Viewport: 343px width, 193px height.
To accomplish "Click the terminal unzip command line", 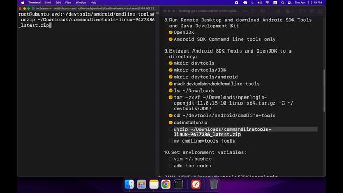I will click(87, 23).
